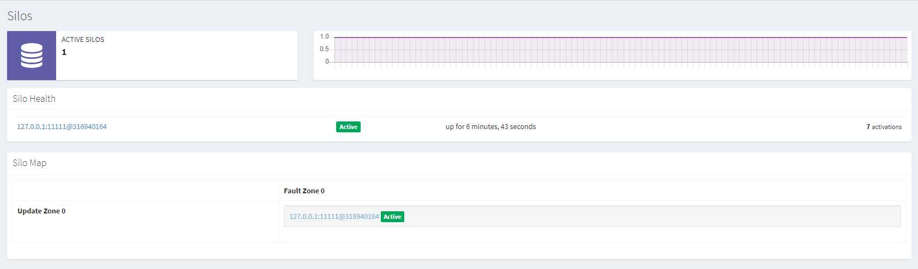This screenshot has width=918, height=269.
Task: Open silo 127.0.0.1:11111 link in Silo Health
Action: (x=62, y=126)
